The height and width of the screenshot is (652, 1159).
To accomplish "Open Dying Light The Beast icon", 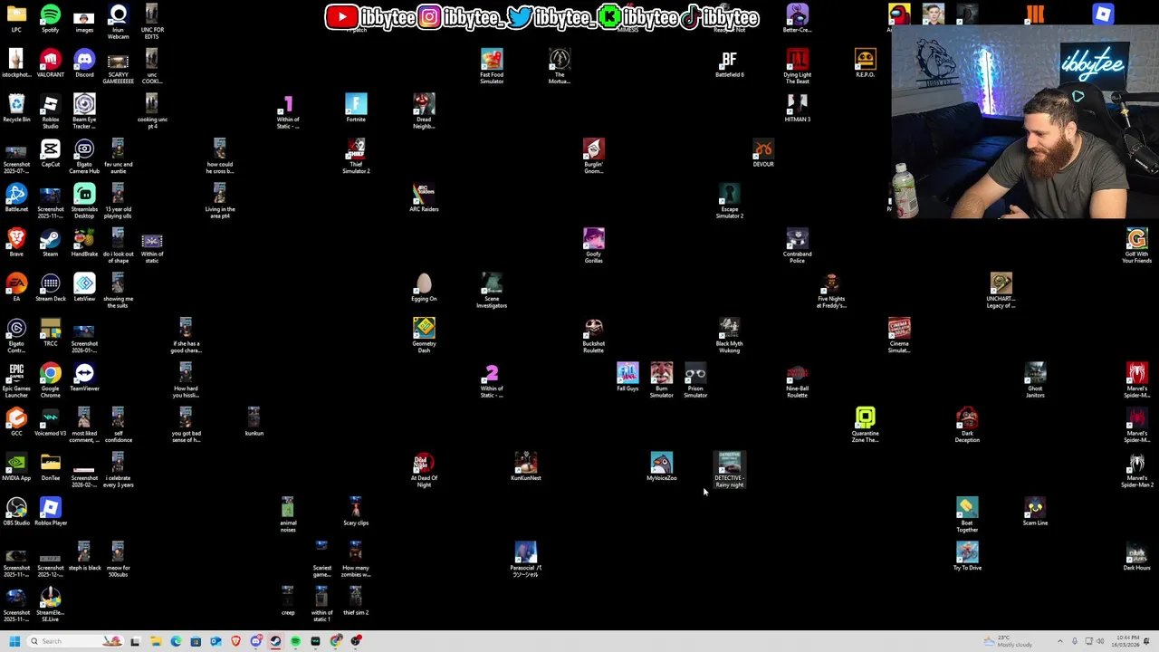I will (x=797, y=66).
